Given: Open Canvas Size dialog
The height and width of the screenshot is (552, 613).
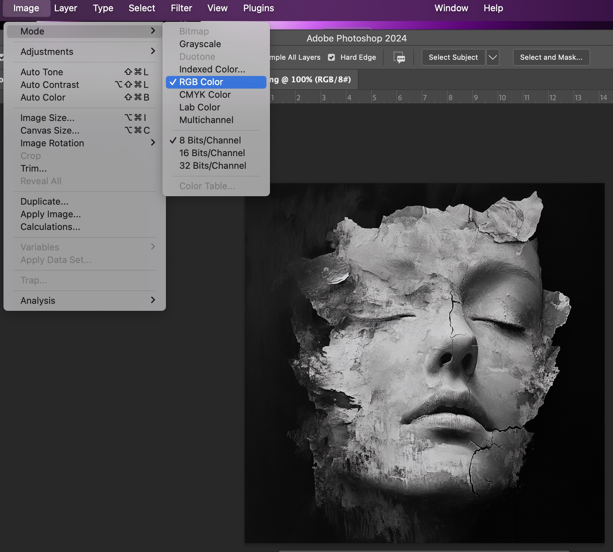Looking at the screenshot, I should (x=84, y=130).
